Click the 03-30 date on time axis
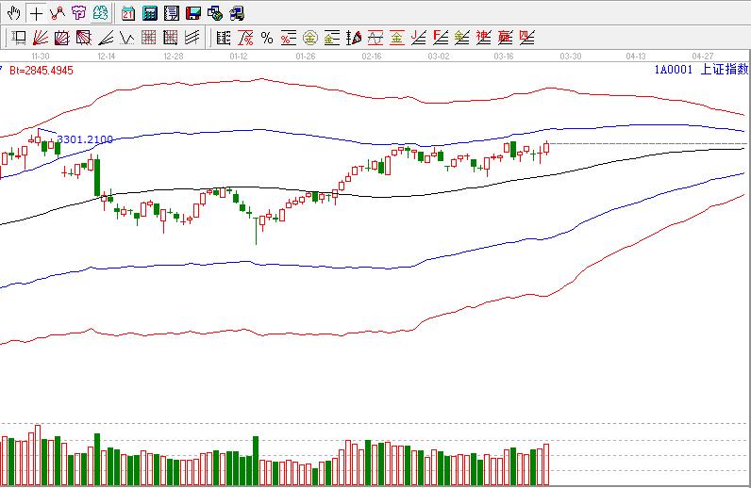 (571, 57)
